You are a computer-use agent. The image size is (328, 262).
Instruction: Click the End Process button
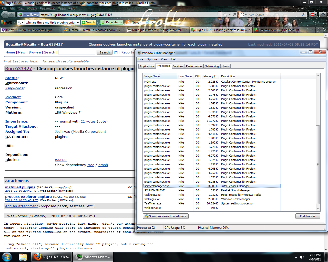(x=307, y=216)
